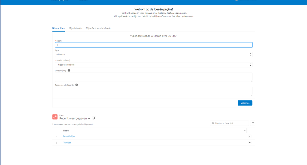Show info tooltip for Omschrijving
307x165 pixels.
point(69,70)
